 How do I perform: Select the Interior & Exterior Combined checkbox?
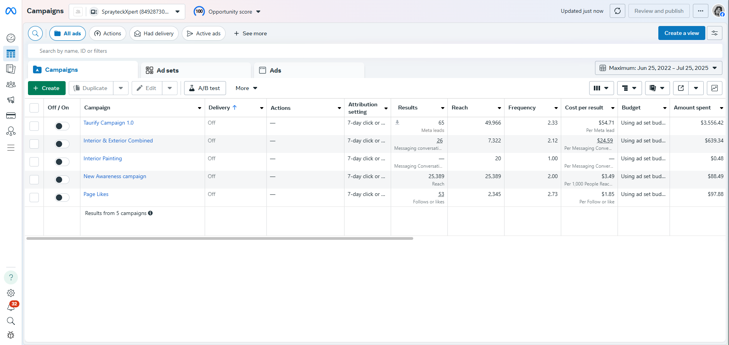(34, 144)
